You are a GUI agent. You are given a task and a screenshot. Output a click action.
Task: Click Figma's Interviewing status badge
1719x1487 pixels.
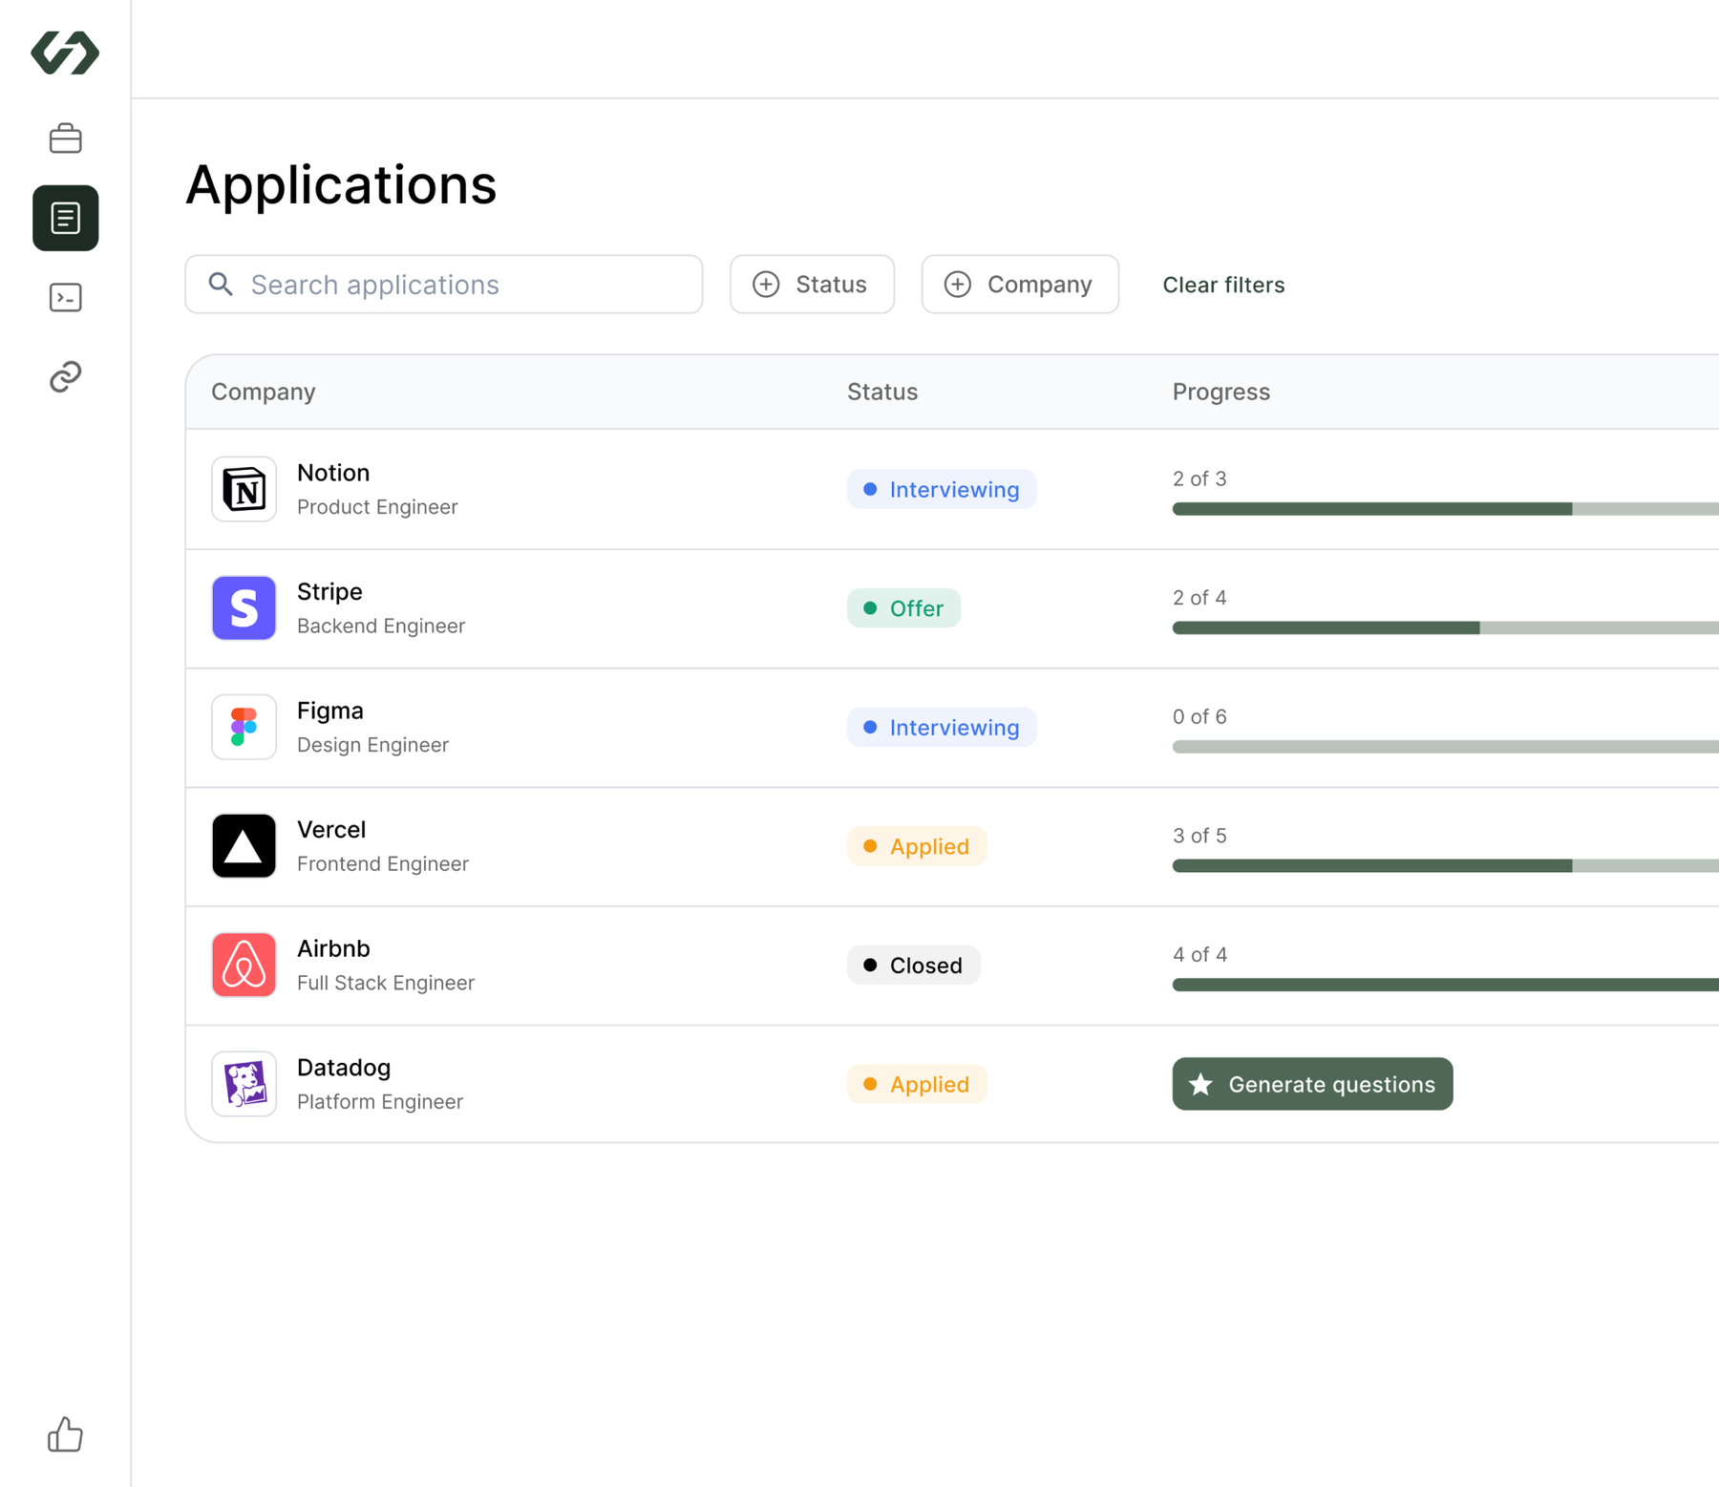(x=942, y=727)
